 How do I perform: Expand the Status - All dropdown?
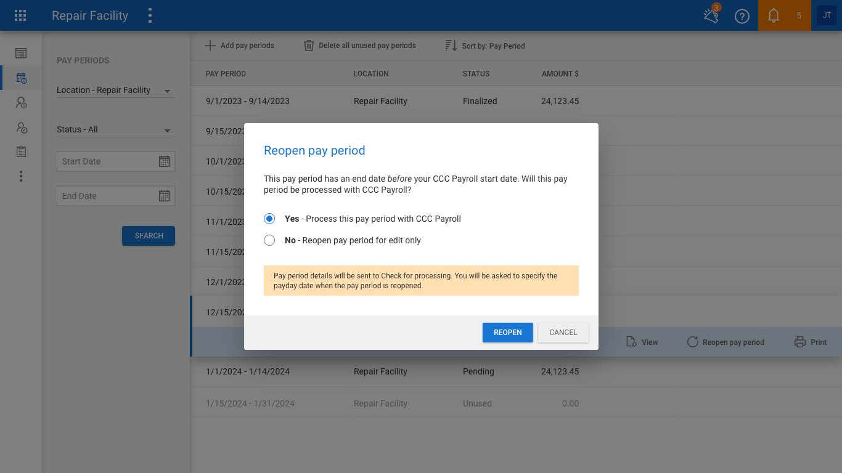[x=116, y=130]
